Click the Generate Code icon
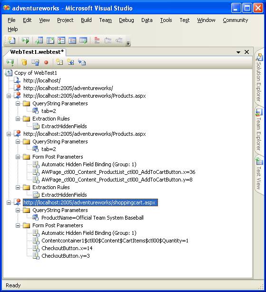266x292 pixels. pos(82,62)
